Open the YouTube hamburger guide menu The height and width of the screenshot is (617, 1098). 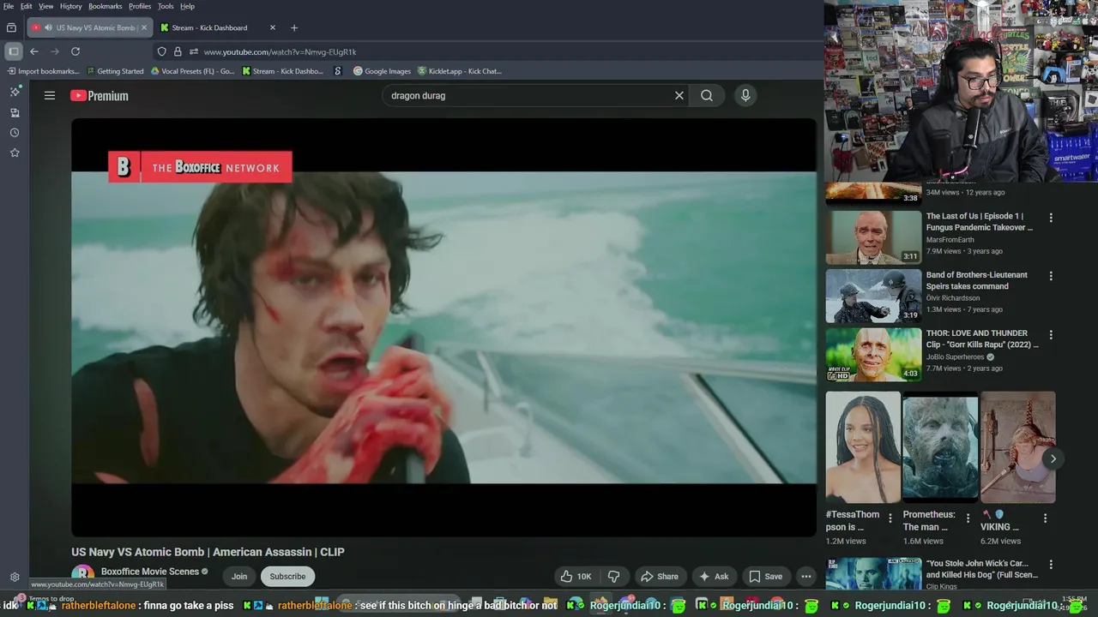(50, 96)
